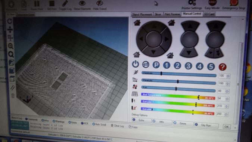
Task: Toggle Commands filter in log
Action: point(31,119)
